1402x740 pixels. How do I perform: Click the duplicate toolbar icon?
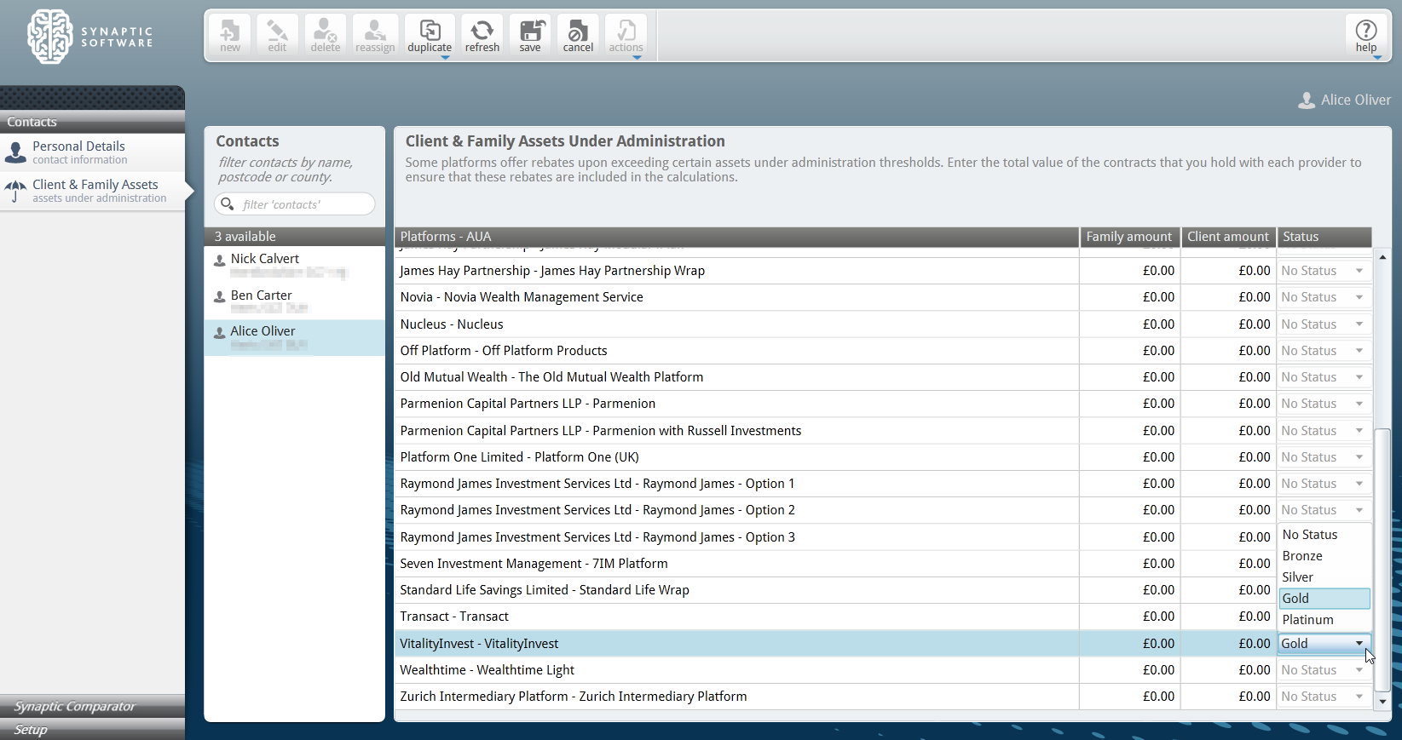point(430,35)
